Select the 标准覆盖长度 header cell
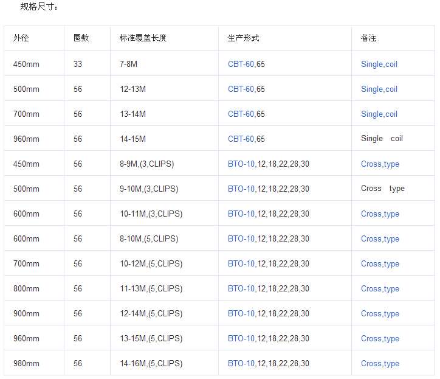 coord(165,38)
